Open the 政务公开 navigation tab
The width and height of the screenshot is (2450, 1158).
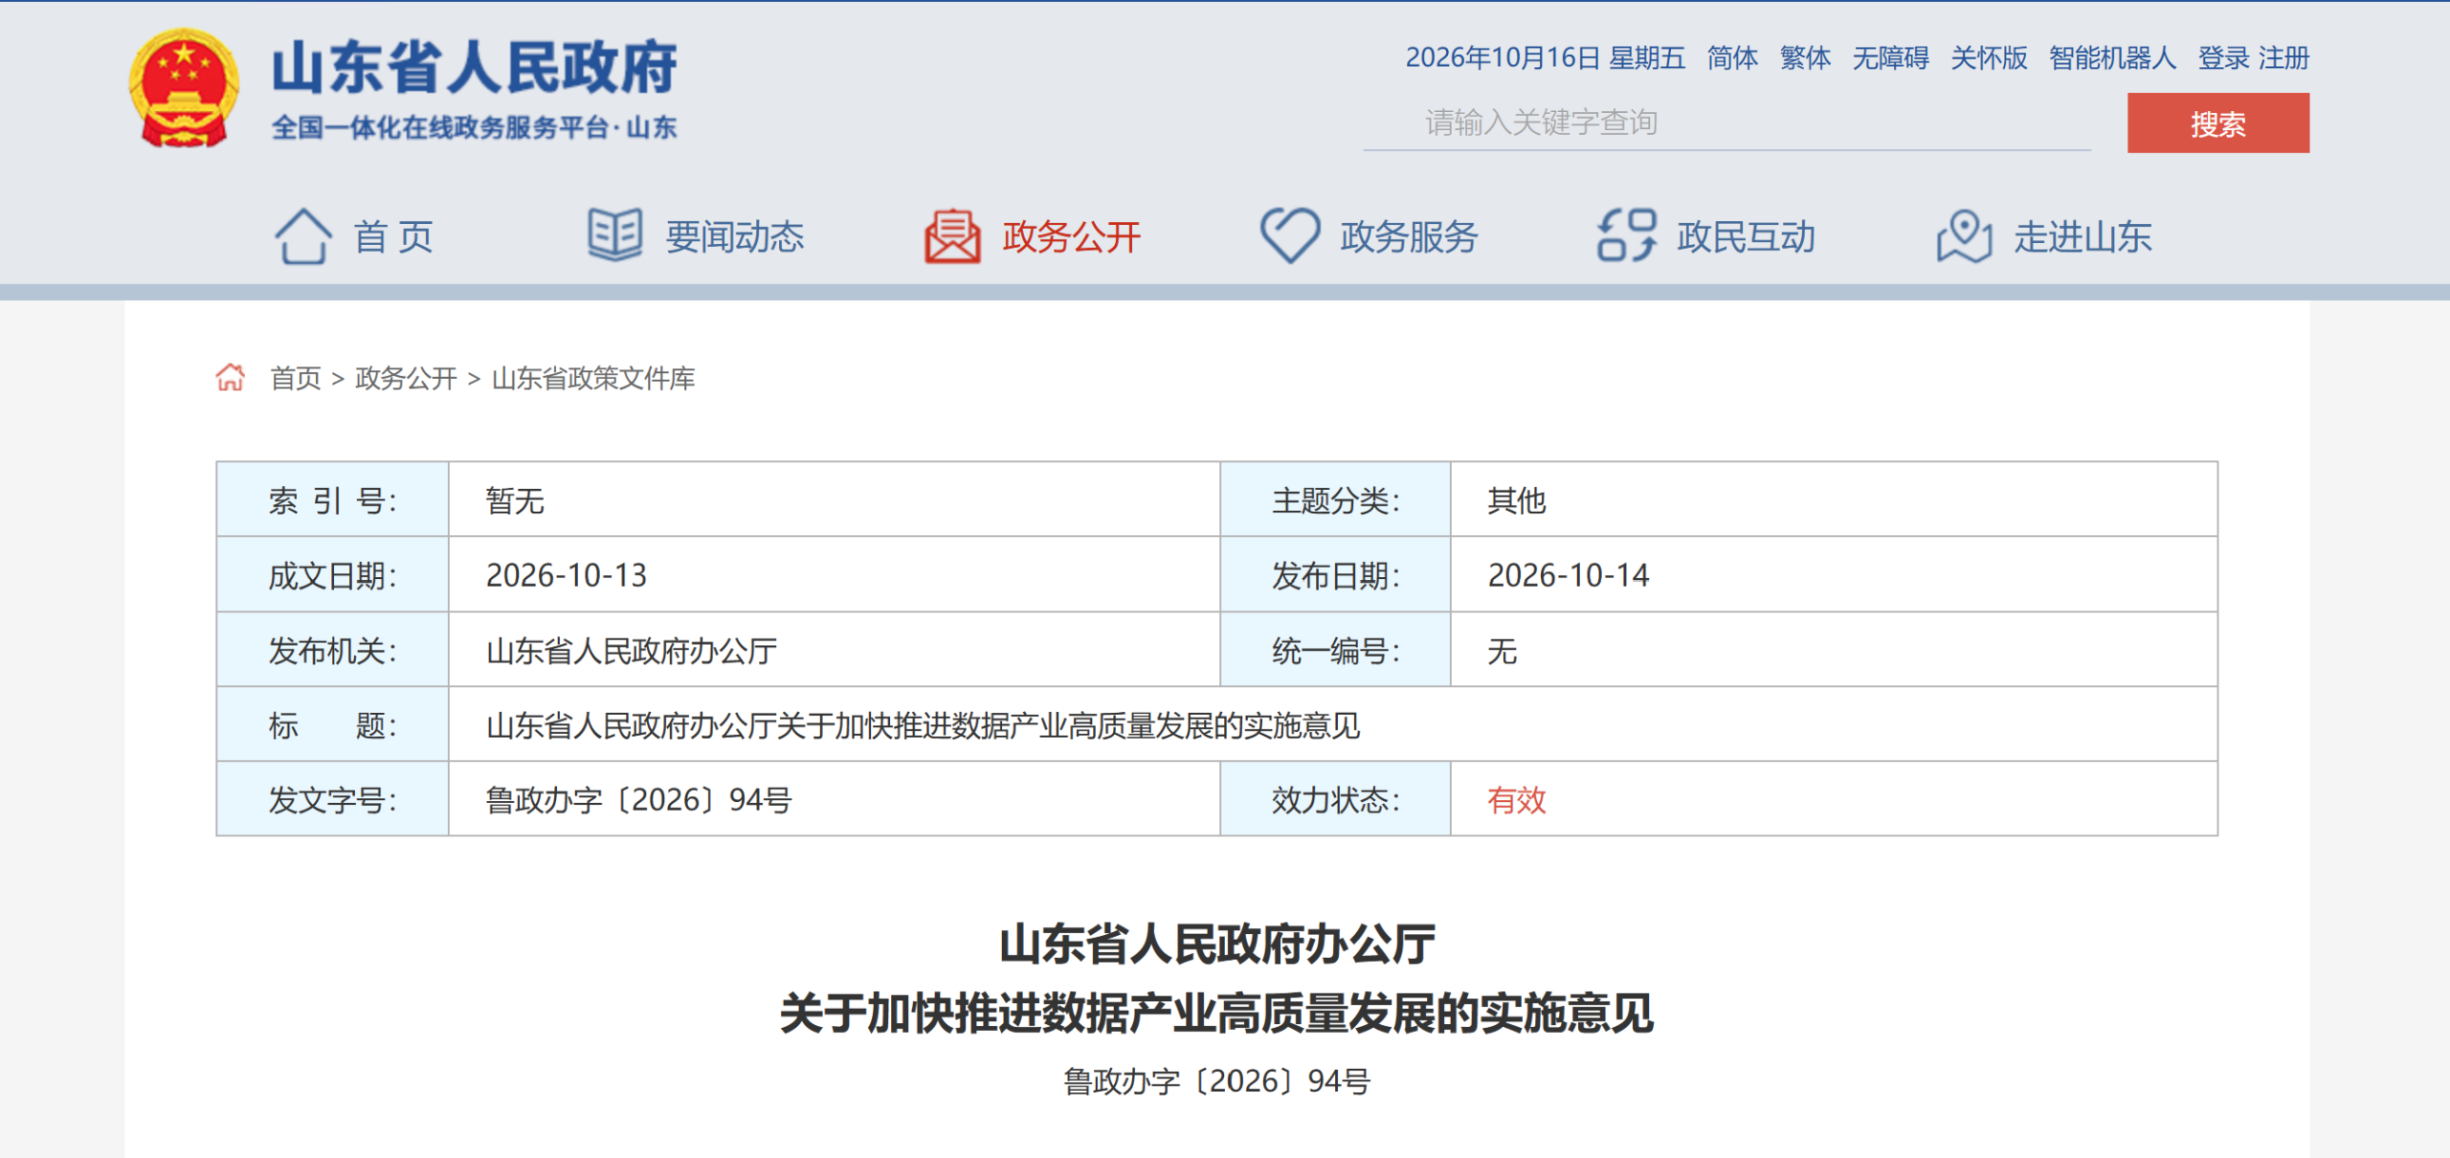pos(1071,236)
